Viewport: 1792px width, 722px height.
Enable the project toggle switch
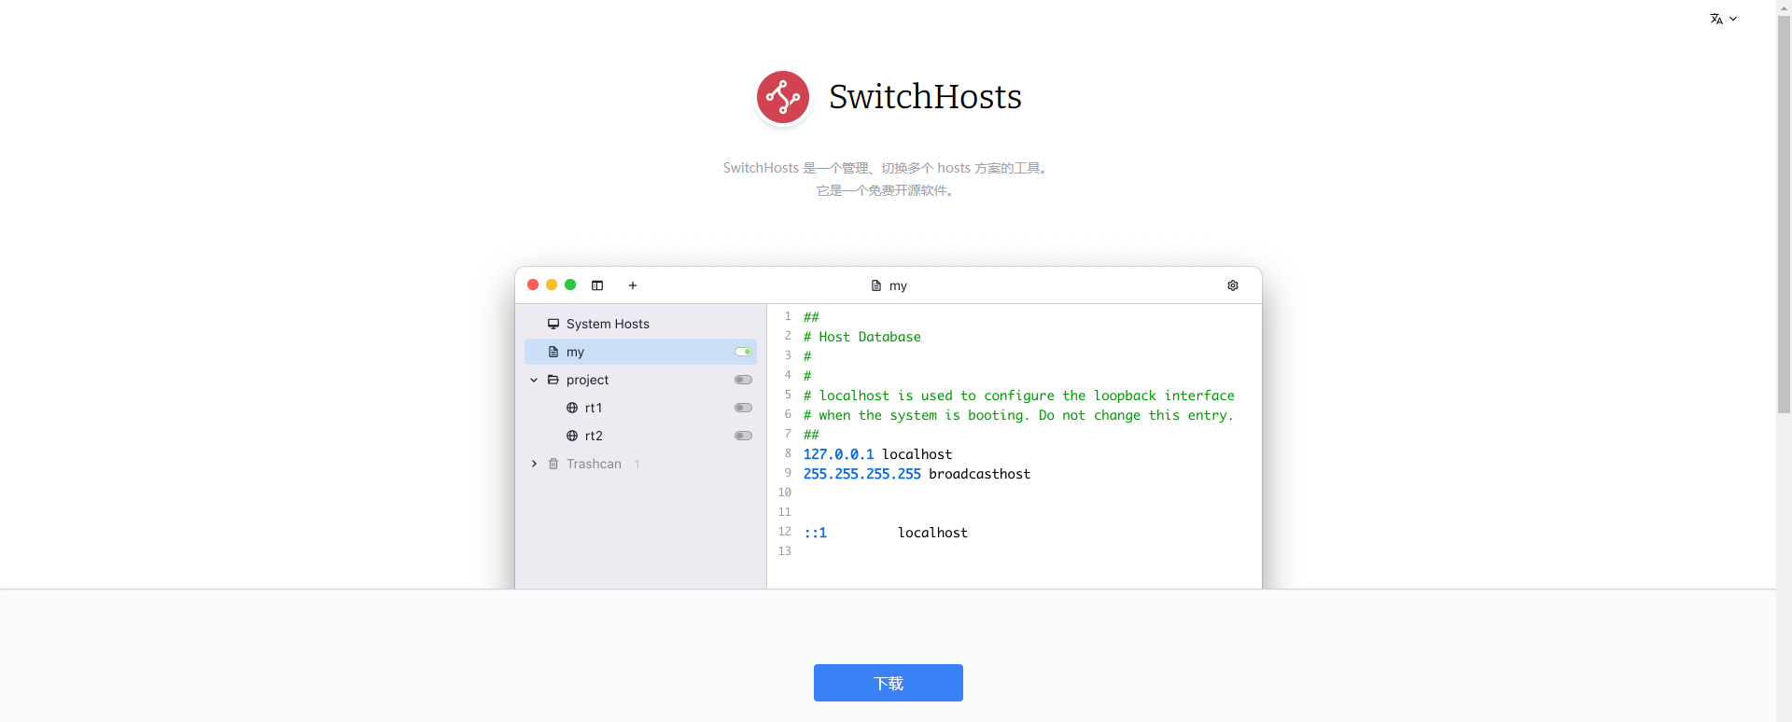[x=743, y=380]
